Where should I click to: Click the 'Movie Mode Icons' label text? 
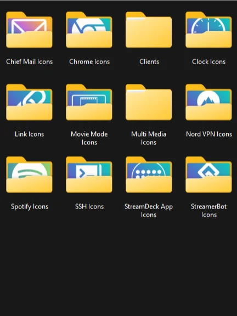tap(89, 138)
